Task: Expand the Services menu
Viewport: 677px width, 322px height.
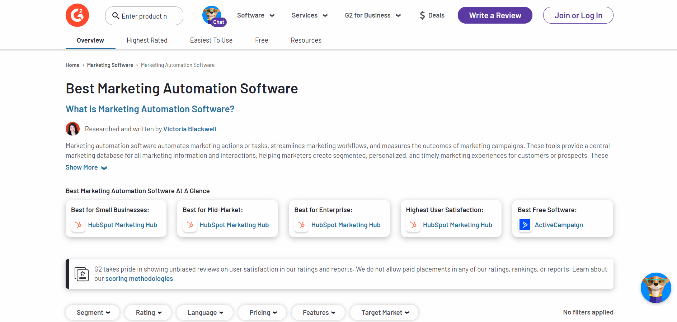Action: (310, 15)
